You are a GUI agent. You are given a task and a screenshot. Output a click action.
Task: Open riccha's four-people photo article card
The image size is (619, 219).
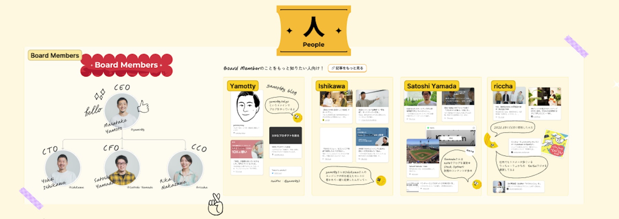[509, 103]
